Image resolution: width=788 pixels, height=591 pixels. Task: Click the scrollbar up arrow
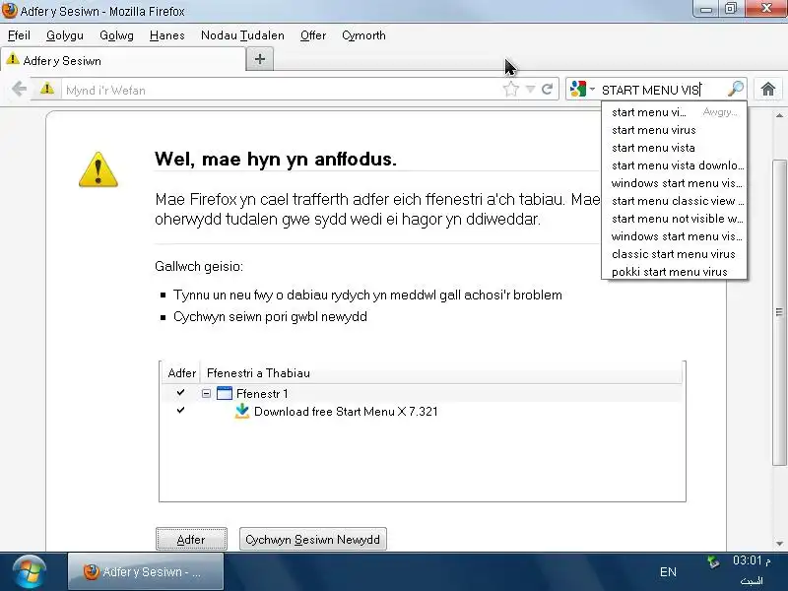point(779,115)
